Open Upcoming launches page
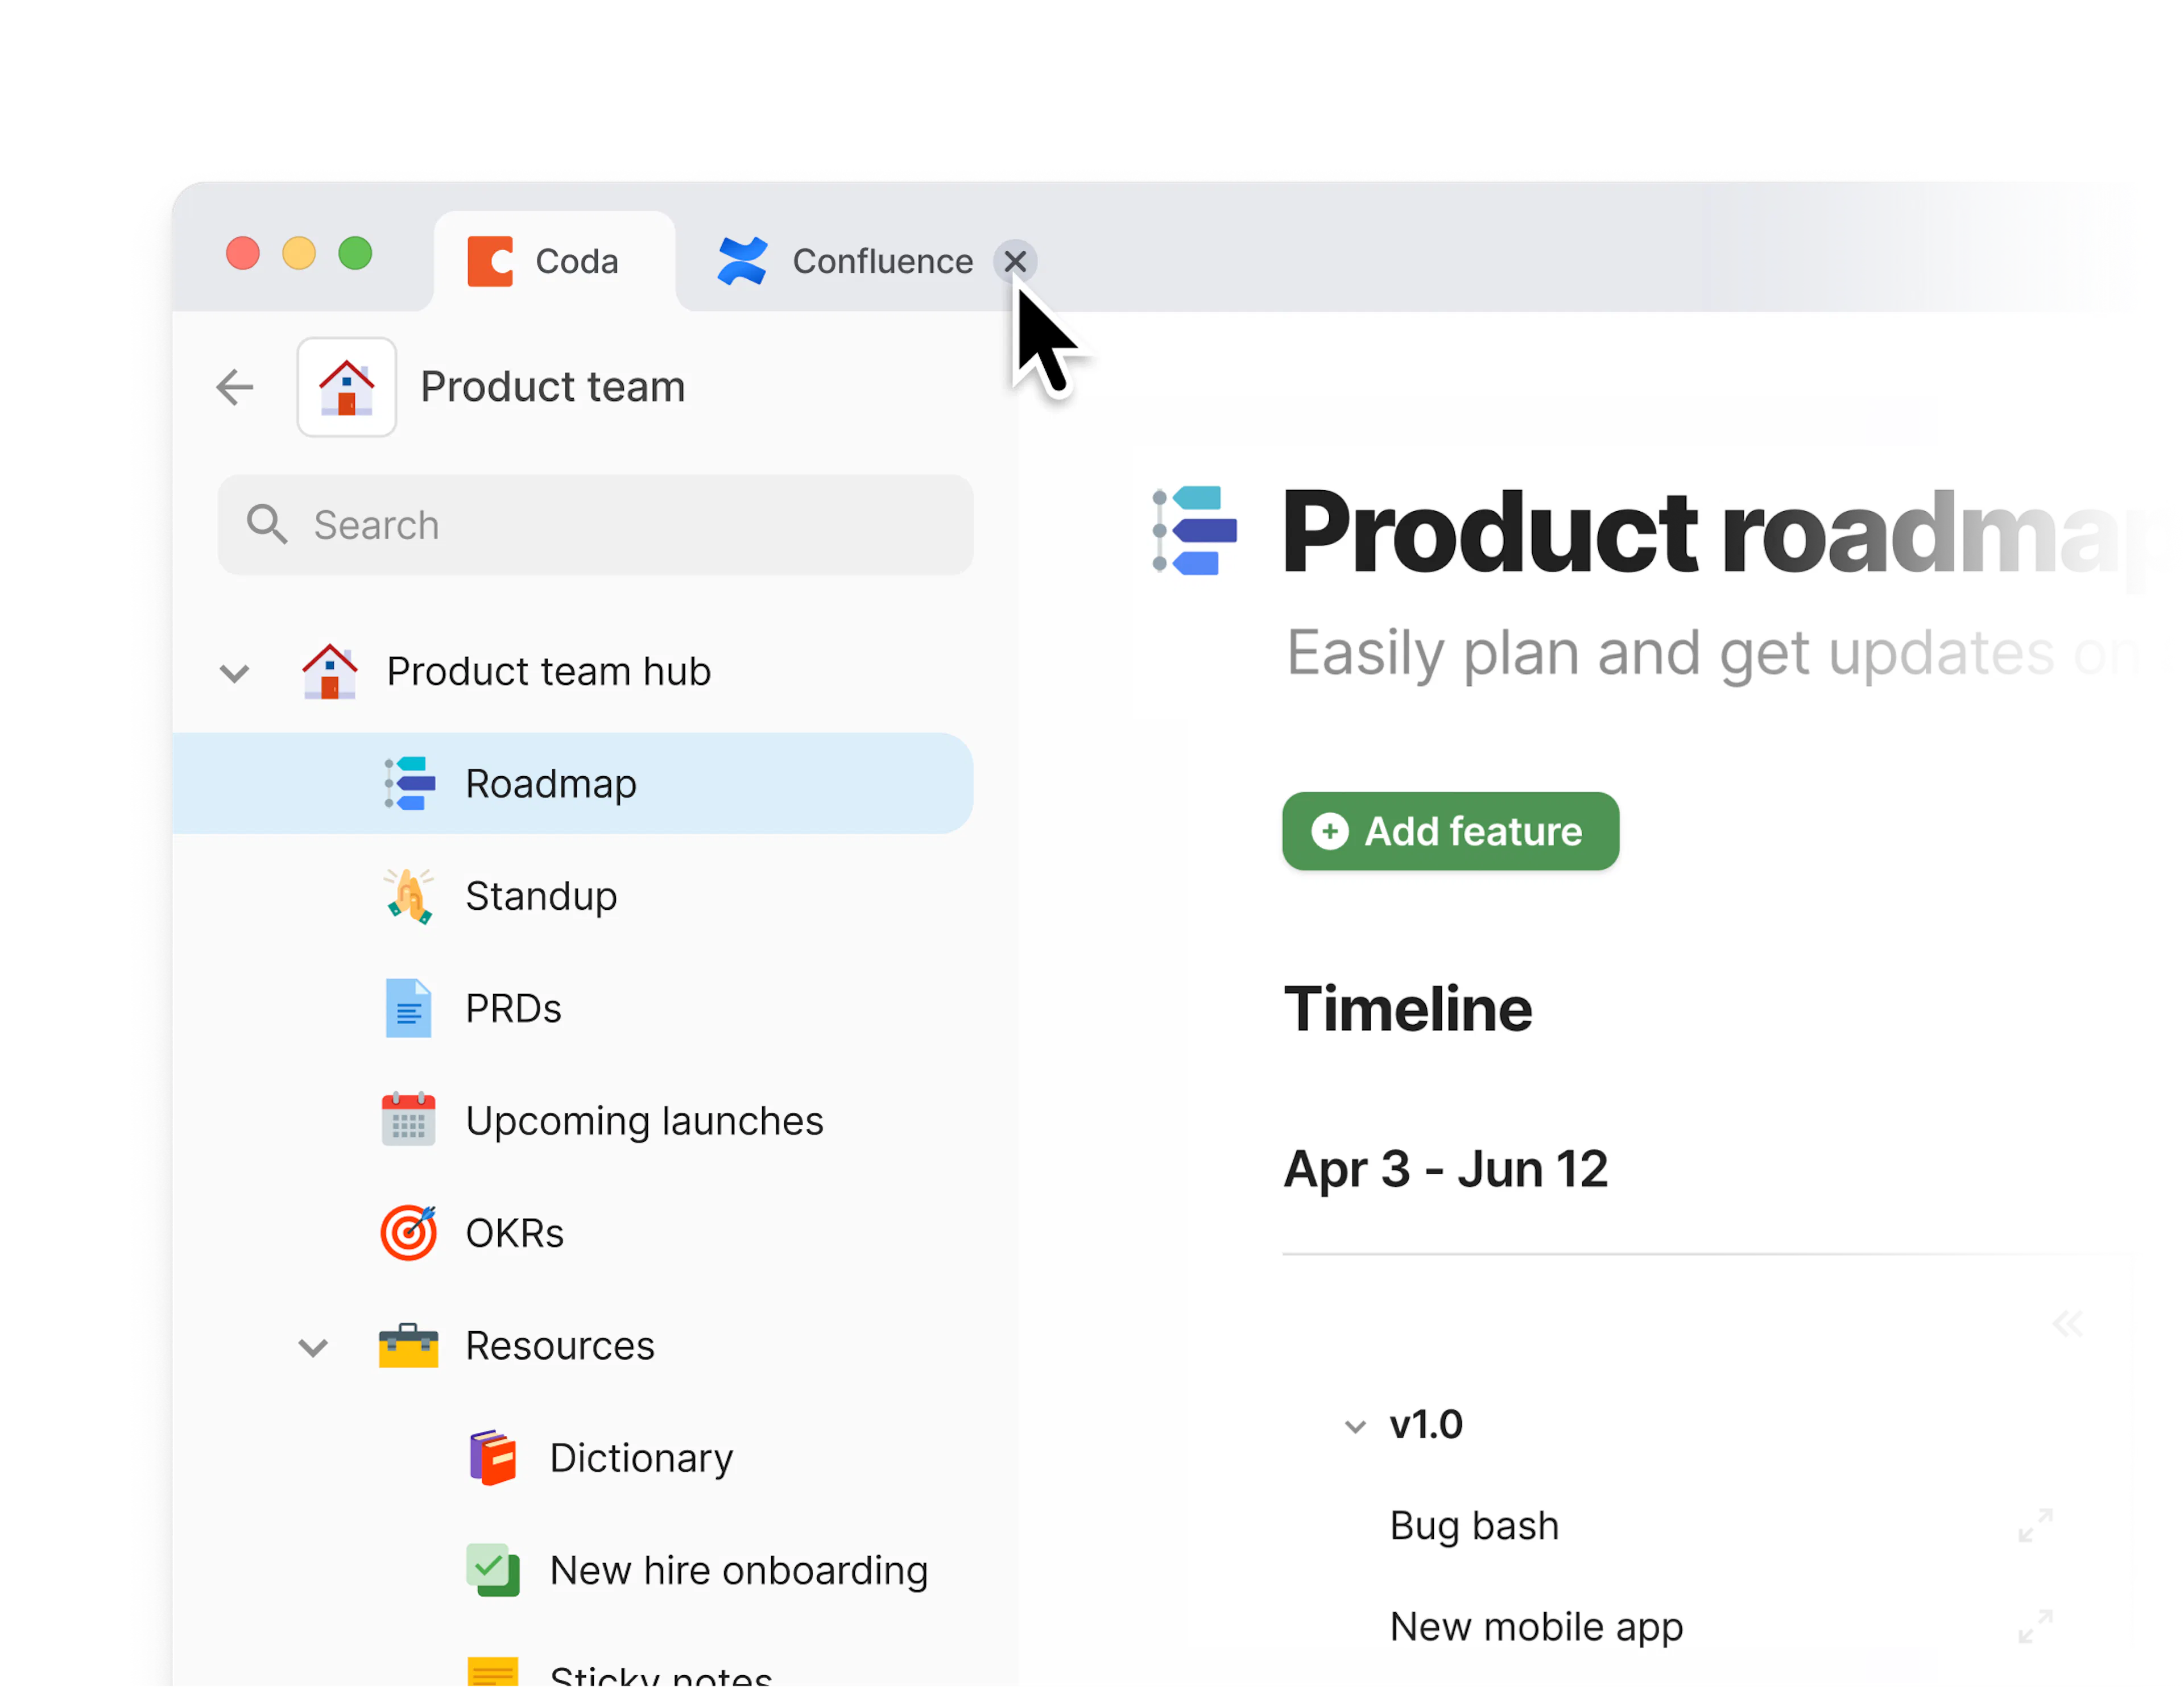This screenshot has width=2184, height=1690. point(645,1121)
